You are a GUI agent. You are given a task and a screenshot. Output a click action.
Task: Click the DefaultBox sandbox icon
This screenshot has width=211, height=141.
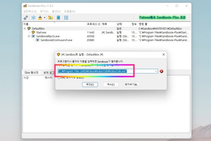pyautogui.click(x=29, y=28)
